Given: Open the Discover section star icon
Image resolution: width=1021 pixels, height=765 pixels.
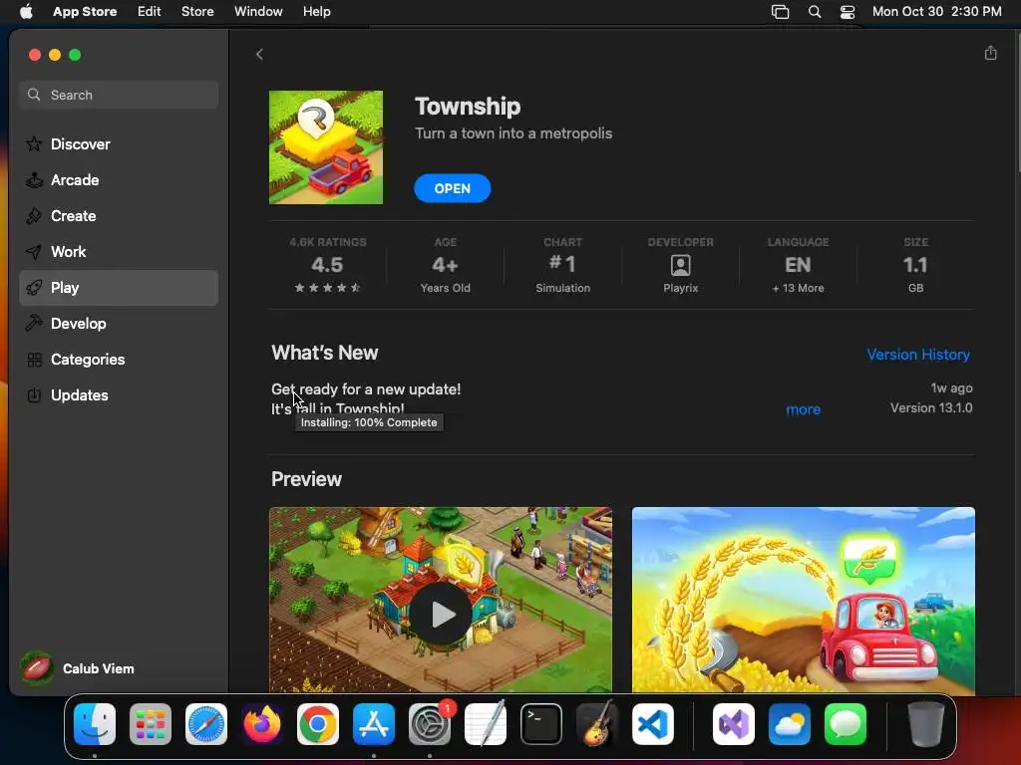Looking at the screenshot, I should (x=34, y=143).
